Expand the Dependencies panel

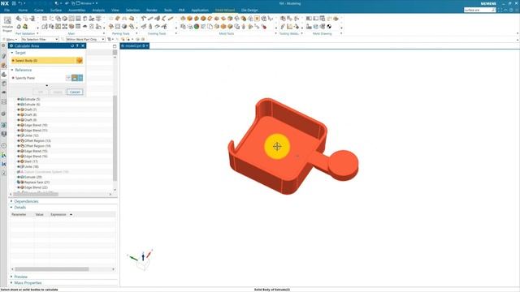11,201
